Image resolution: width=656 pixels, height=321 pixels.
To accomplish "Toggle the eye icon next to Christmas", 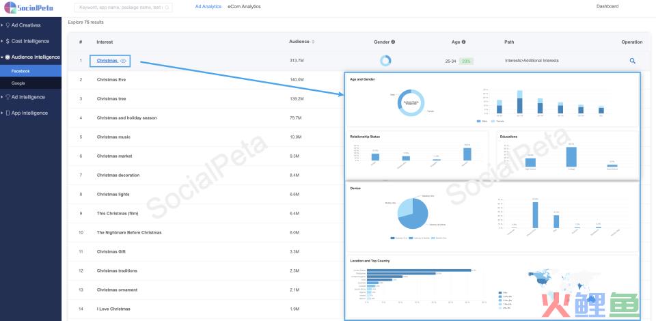I will coord(123,61).
